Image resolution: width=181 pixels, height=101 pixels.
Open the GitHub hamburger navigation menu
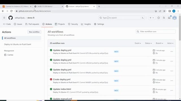4,18
